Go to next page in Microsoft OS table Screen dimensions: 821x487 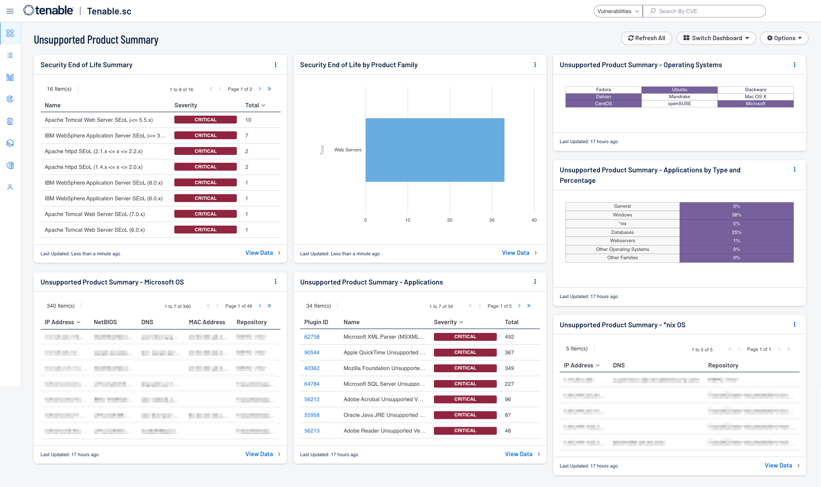coord(260,306)
